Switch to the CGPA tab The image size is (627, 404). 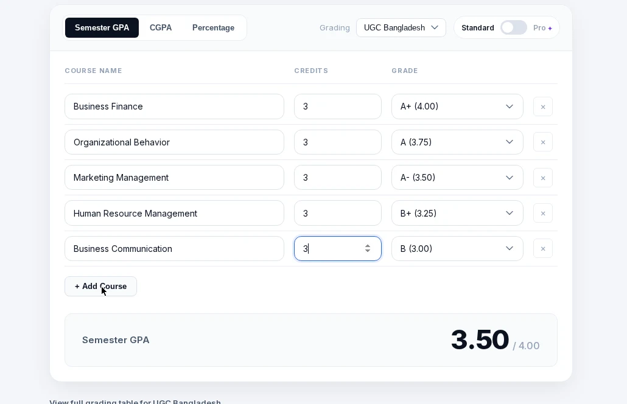click(x=161, y=27)
